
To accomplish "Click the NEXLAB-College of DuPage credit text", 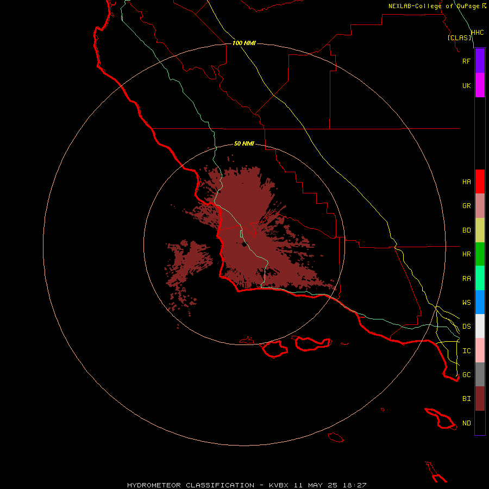I will click(x=434, y=6).
